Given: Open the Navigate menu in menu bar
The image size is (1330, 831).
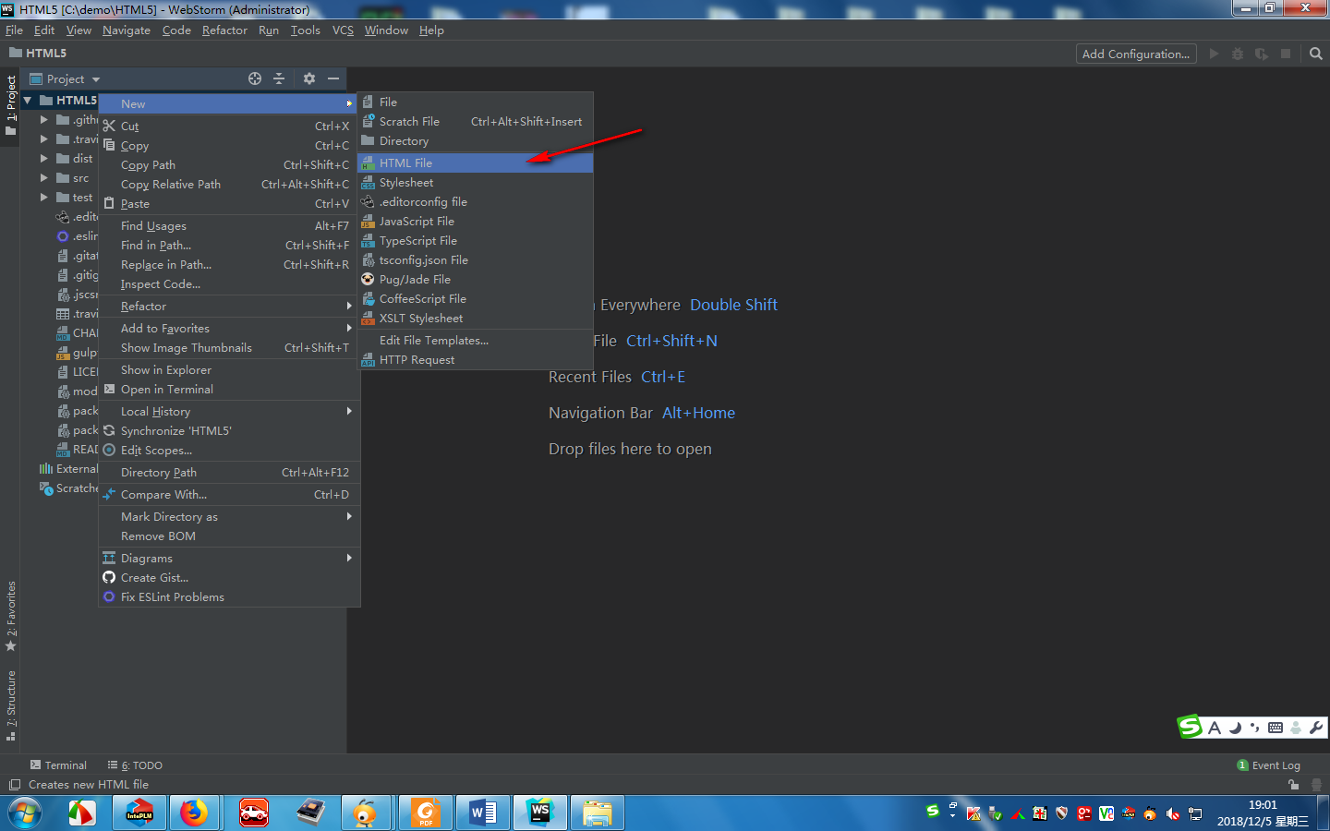Looking at the screenshot, I should [x=127, y=30].
